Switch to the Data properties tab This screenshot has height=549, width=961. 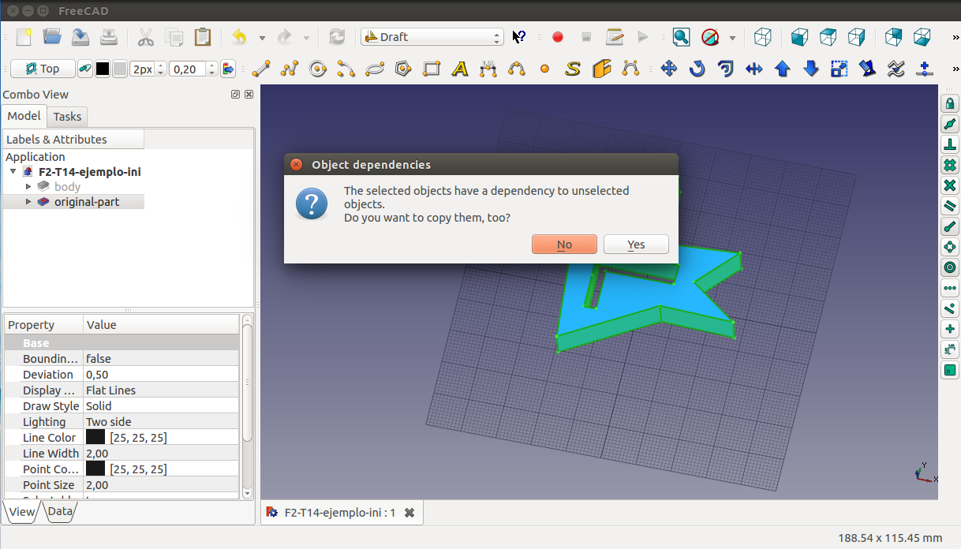pos(60,512)
